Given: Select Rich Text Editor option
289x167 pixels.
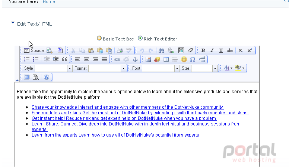Looking at the screenshot, I should pos(140,38).
